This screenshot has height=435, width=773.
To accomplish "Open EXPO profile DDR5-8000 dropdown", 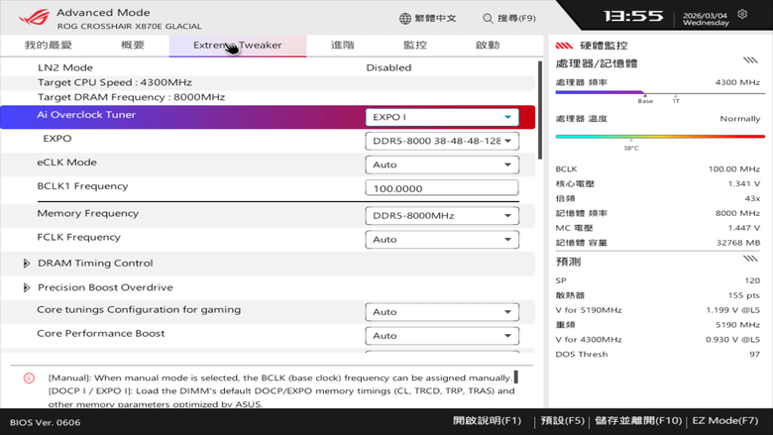I will (442, 141).
